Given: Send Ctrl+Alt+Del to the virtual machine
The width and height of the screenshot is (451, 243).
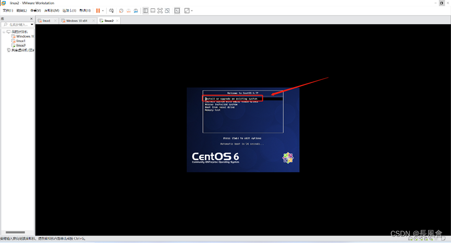Looking at the screenshot, I should click(x=111, y=10).
